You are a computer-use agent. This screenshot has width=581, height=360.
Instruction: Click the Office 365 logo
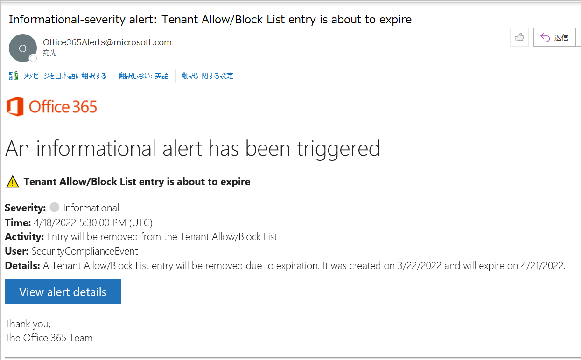point(51,106)
